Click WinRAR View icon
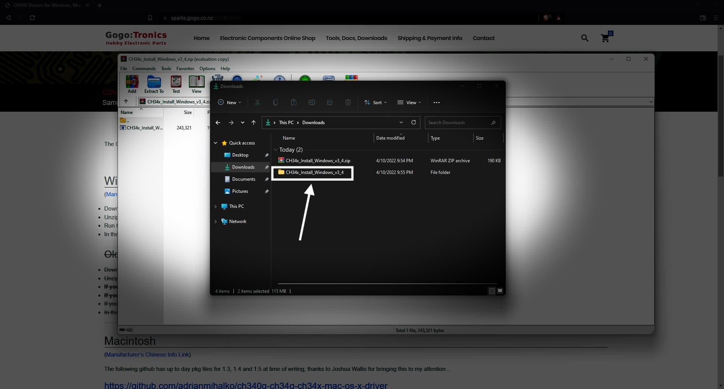Screen dimensions: 724x389 coord(196,84)
